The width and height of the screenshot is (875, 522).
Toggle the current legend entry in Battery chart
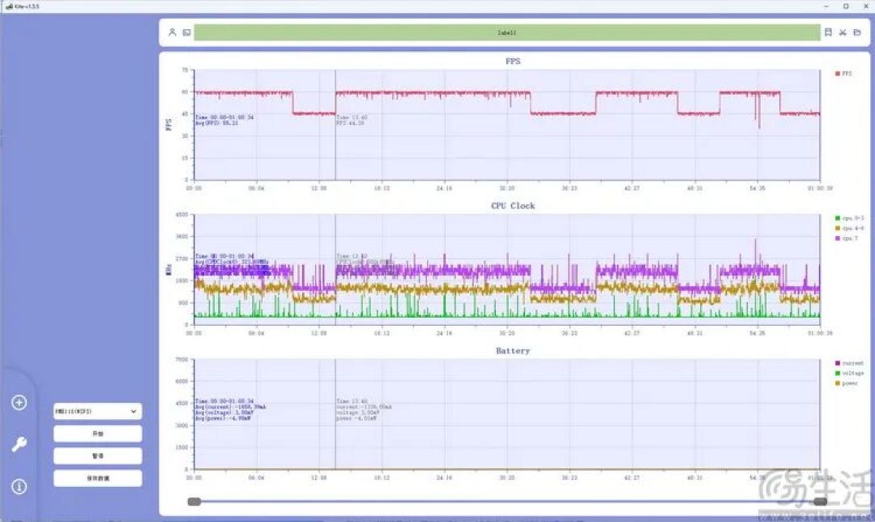[x=849, y=363]
